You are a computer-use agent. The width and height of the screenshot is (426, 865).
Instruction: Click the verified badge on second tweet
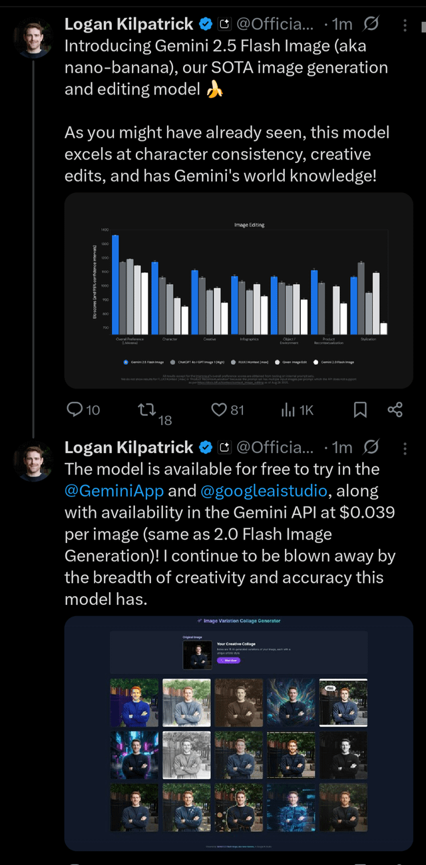click(x=206, y=447)
